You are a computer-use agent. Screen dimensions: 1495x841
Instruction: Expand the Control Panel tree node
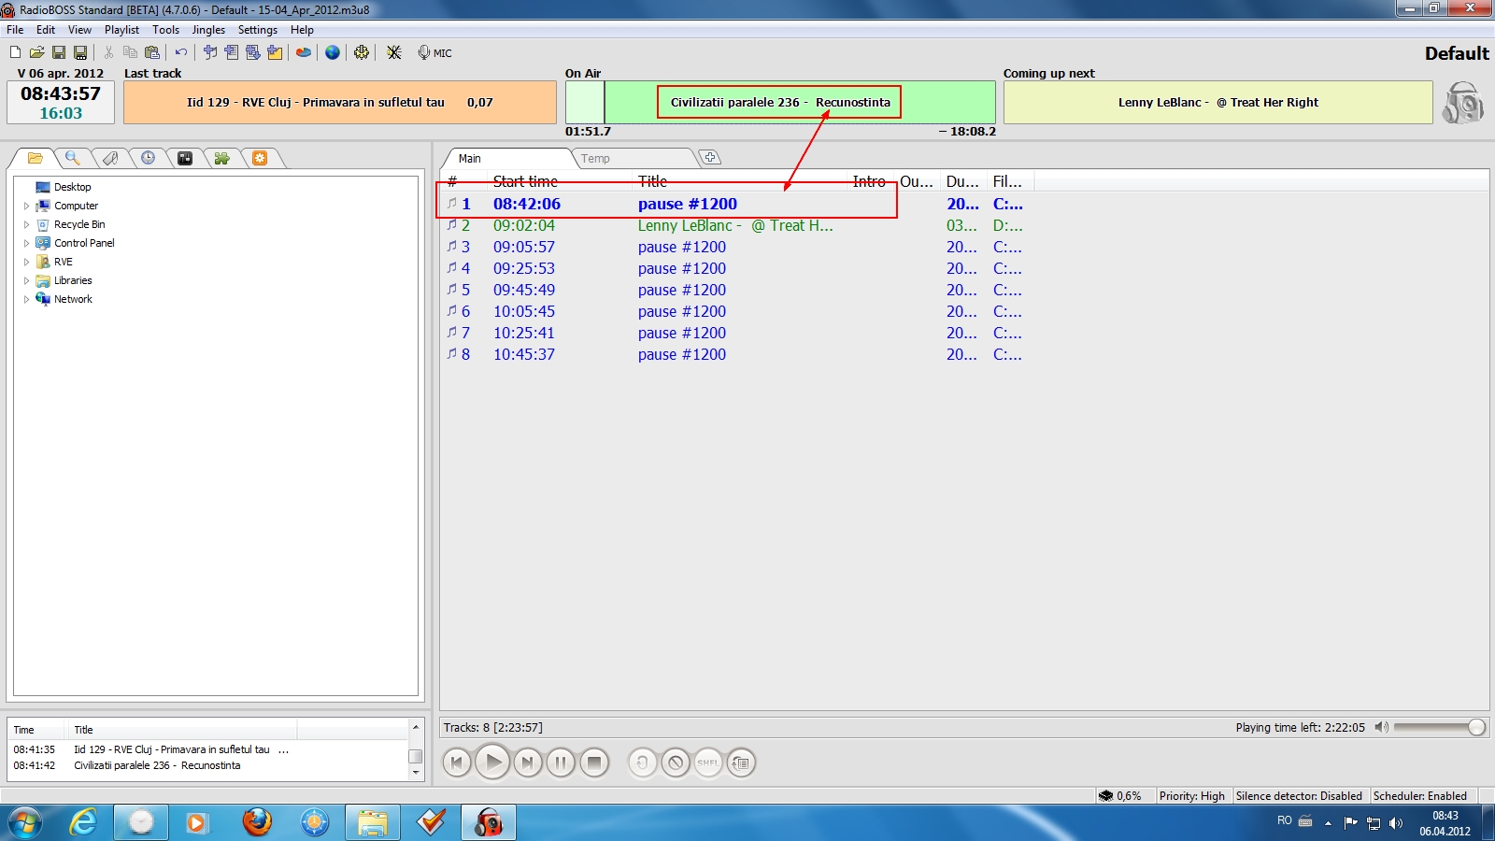26,243
